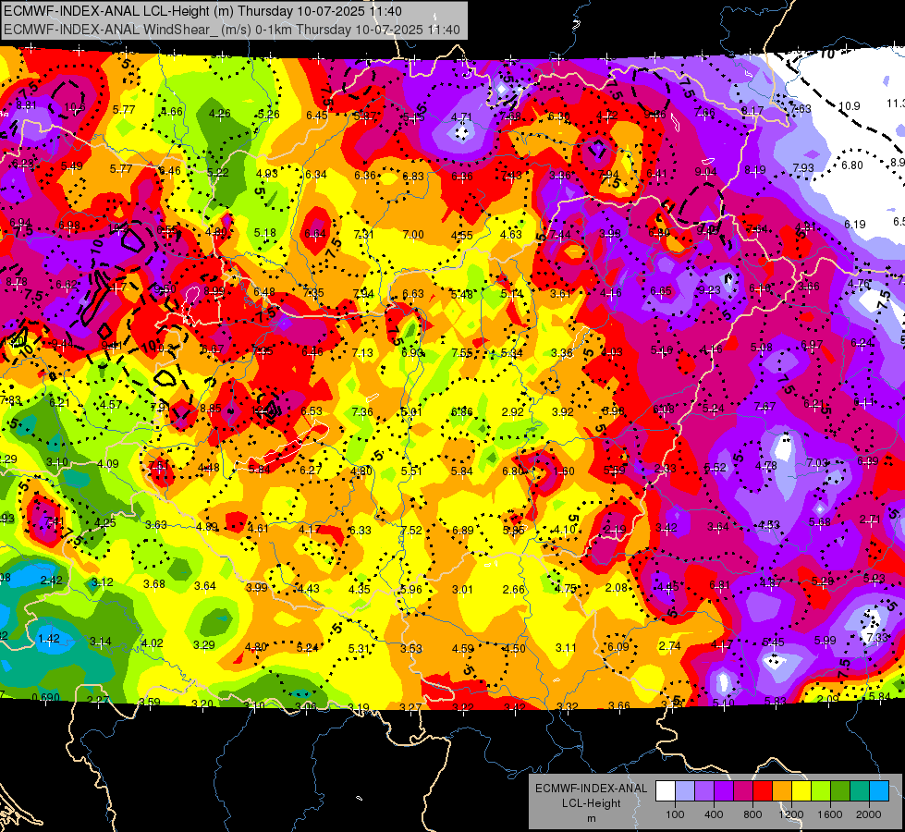Click the 10.9 wind shear value

pyautogui.click(x=849, y=106)
